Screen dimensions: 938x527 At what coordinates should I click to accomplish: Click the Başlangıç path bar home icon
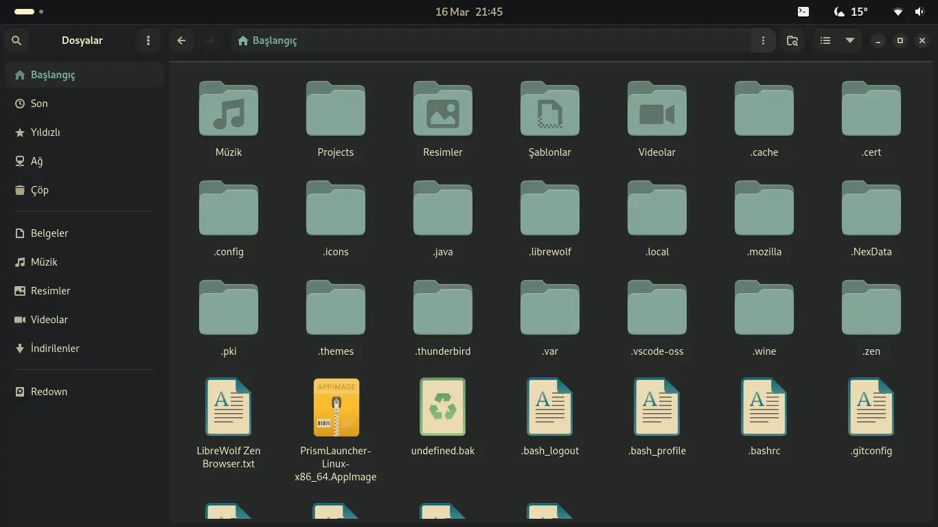click(x=242, y=40)
